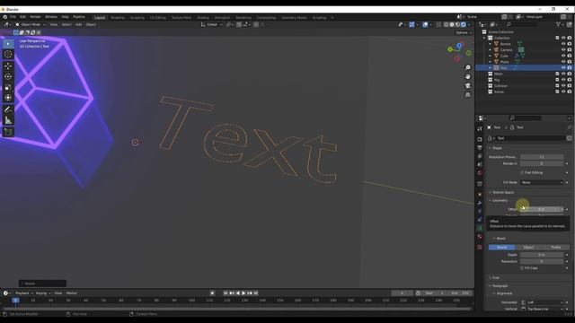Select the Add Cube tool
575x323 pixels.
8,132
